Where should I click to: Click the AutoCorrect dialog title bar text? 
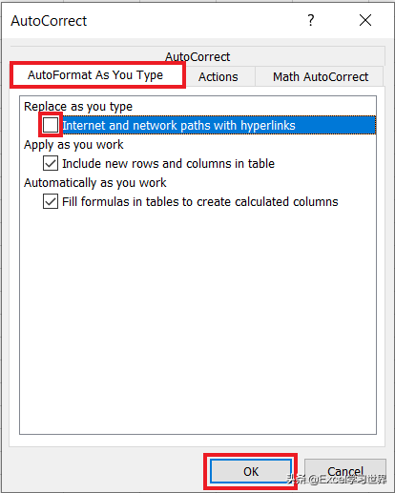49,21
